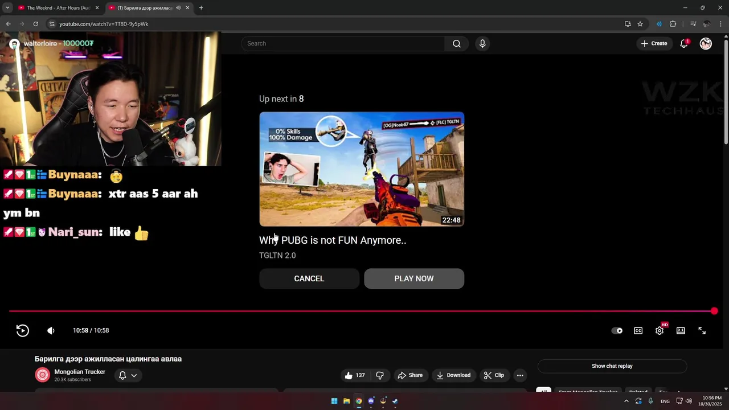Image resolution: width=729 pixels, height=410 pixels.
Task: Click the YouTube search magnifier button
Action: pyautogui.click(x=456, y=44)
